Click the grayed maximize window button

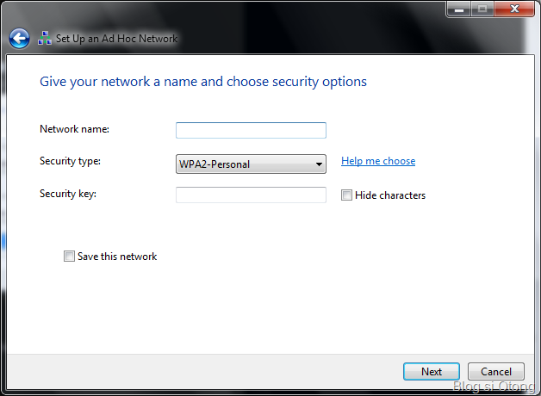pyautogui.click(x=482, y=9)
